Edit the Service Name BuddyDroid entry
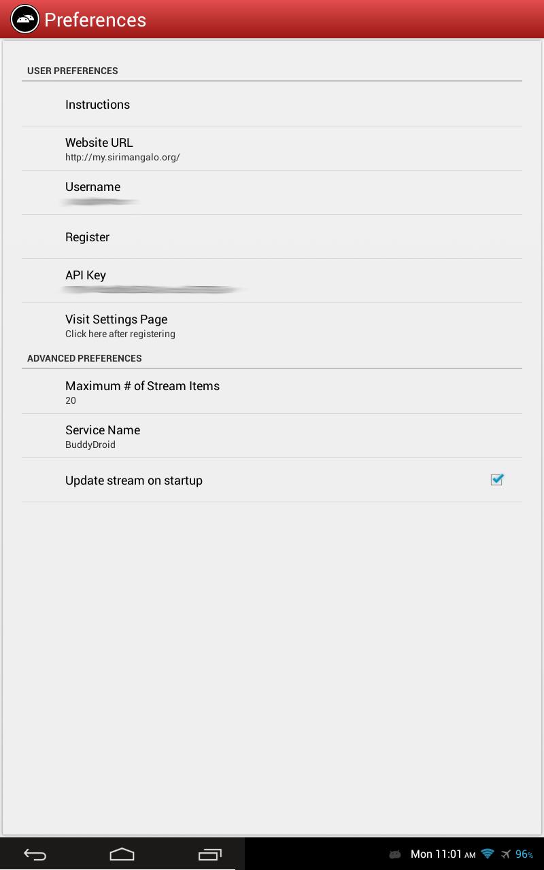 coord(272,436)
